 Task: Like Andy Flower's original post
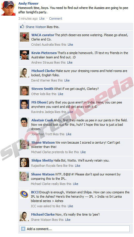[42, 18]
